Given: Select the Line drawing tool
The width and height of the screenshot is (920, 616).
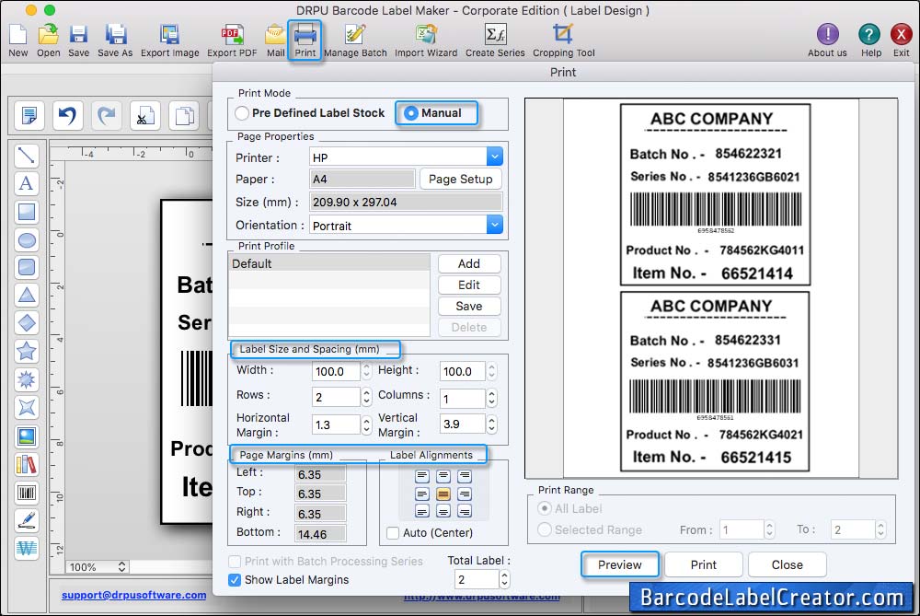Looking at the screenshot, I should [x=27, y=155].
